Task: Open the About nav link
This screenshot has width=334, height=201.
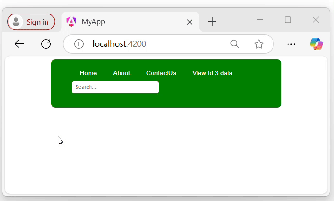Action: (121, 73)
